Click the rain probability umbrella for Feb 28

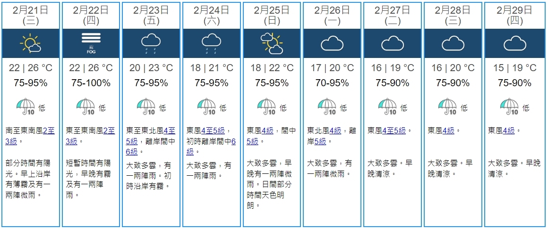click(x=448, y=107)
